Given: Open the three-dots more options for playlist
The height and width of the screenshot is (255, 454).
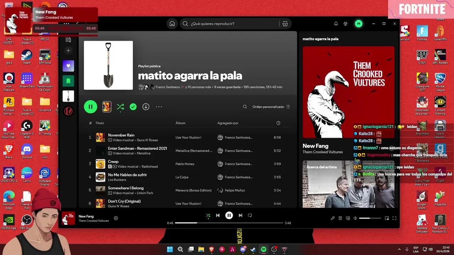Looking at the screenshot, I should pos(159,107).
